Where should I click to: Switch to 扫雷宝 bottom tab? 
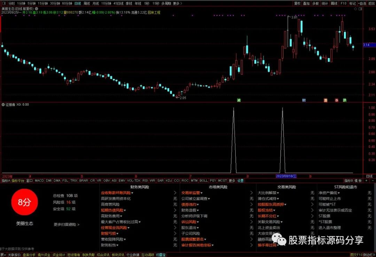pyautogui.click(x=161, y=255)
